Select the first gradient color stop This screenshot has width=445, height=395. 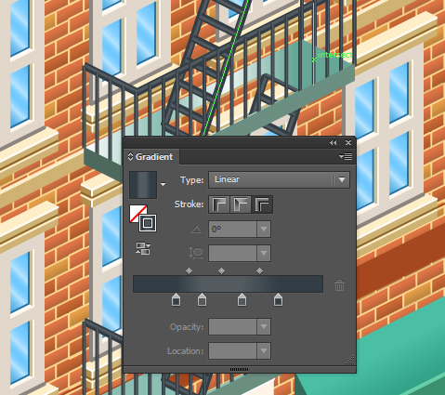tap(176, 300)
